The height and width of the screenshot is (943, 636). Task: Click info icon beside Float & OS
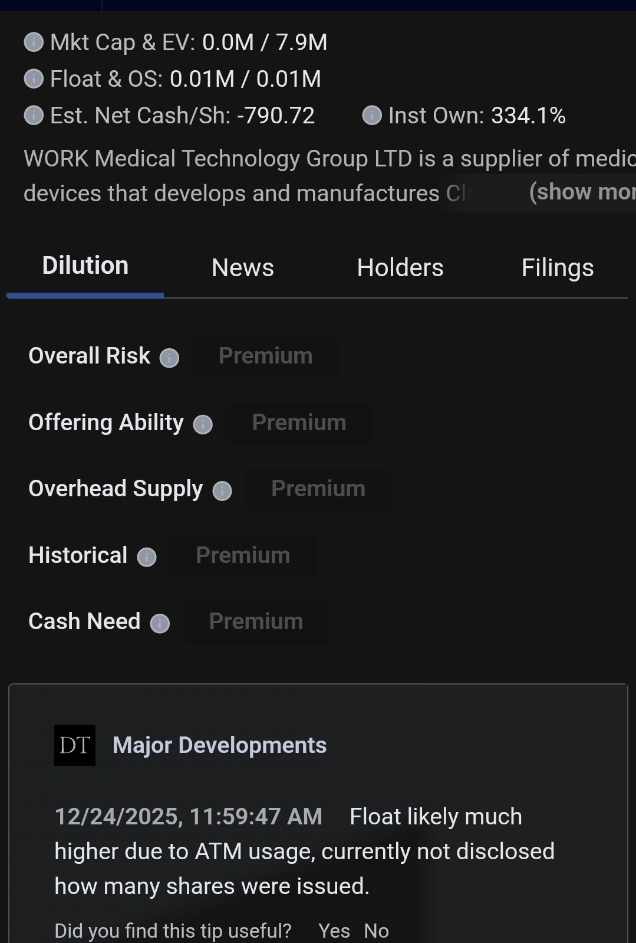coord(34,78)
